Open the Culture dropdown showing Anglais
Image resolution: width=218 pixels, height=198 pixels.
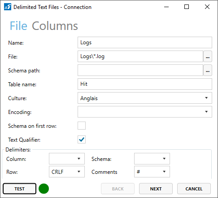click(x=145, y=98)
